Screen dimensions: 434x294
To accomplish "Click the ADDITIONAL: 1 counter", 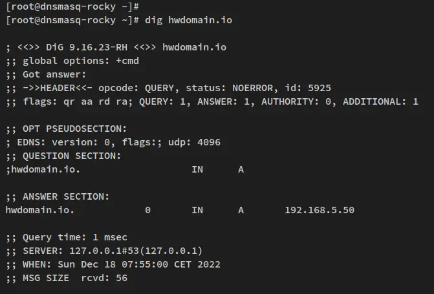I will (x=380, y=101).
